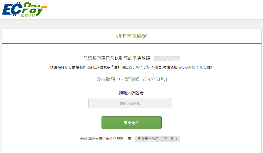The height and width of the screenshot is (153, 263).
Task: Click the 10分鐘 validity note in the instructions
Action: (206, 67)
